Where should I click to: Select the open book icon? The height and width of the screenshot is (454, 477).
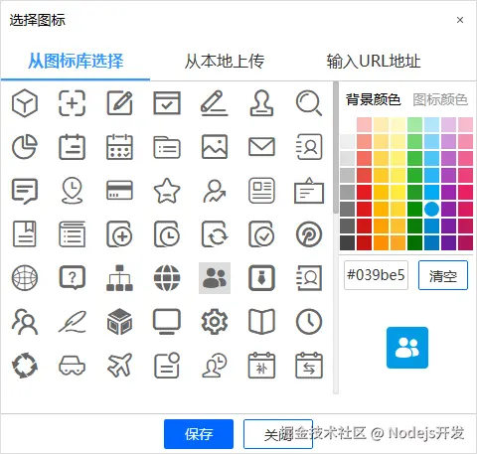[x=261, y=322]
